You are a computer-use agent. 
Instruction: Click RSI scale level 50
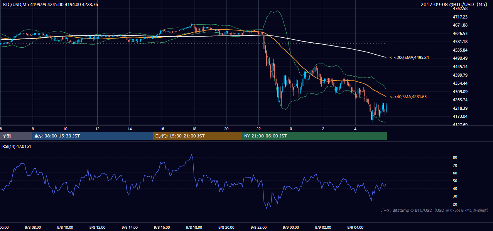455,181
